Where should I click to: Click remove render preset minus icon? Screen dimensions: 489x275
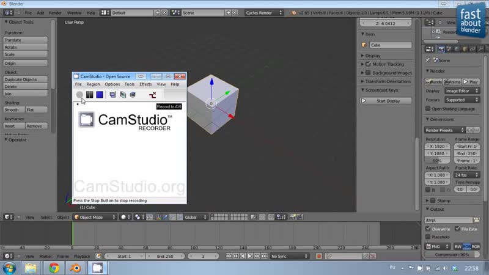click(x=477, y=130)
